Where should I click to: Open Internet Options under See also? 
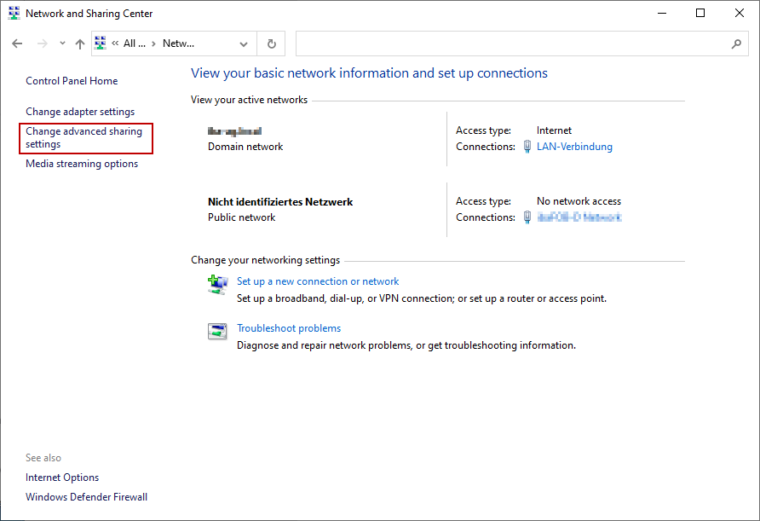point(62,478)
